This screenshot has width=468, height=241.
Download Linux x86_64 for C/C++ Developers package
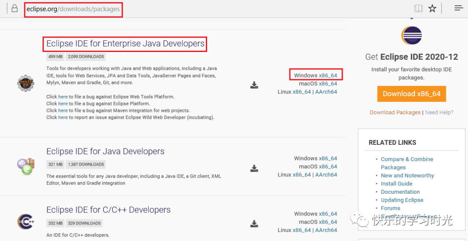(302, 230)
